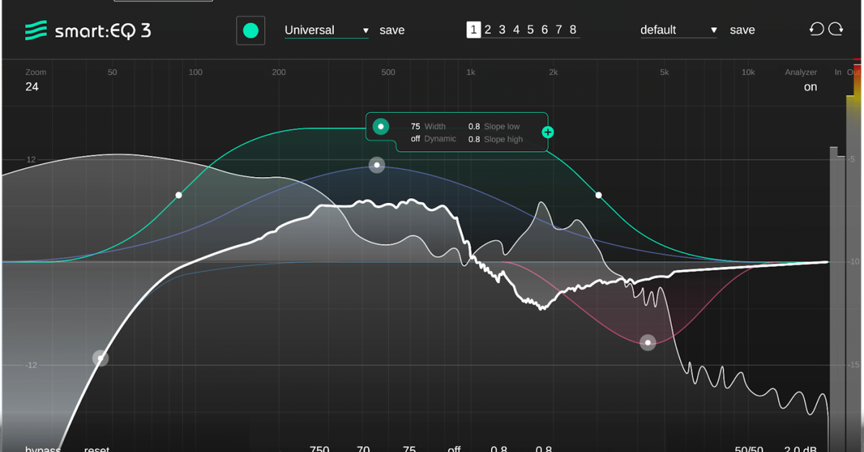Toggle the green power button in the toolbar
Image resolution: width=864 pixels, height=452 pixels.
click(251, 30)
